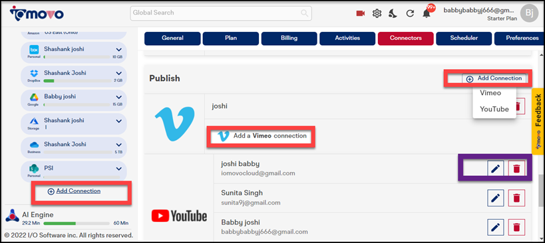This screenshot has width=545, height=243.
Task: Open the General tab
Action: click(172, 38)
